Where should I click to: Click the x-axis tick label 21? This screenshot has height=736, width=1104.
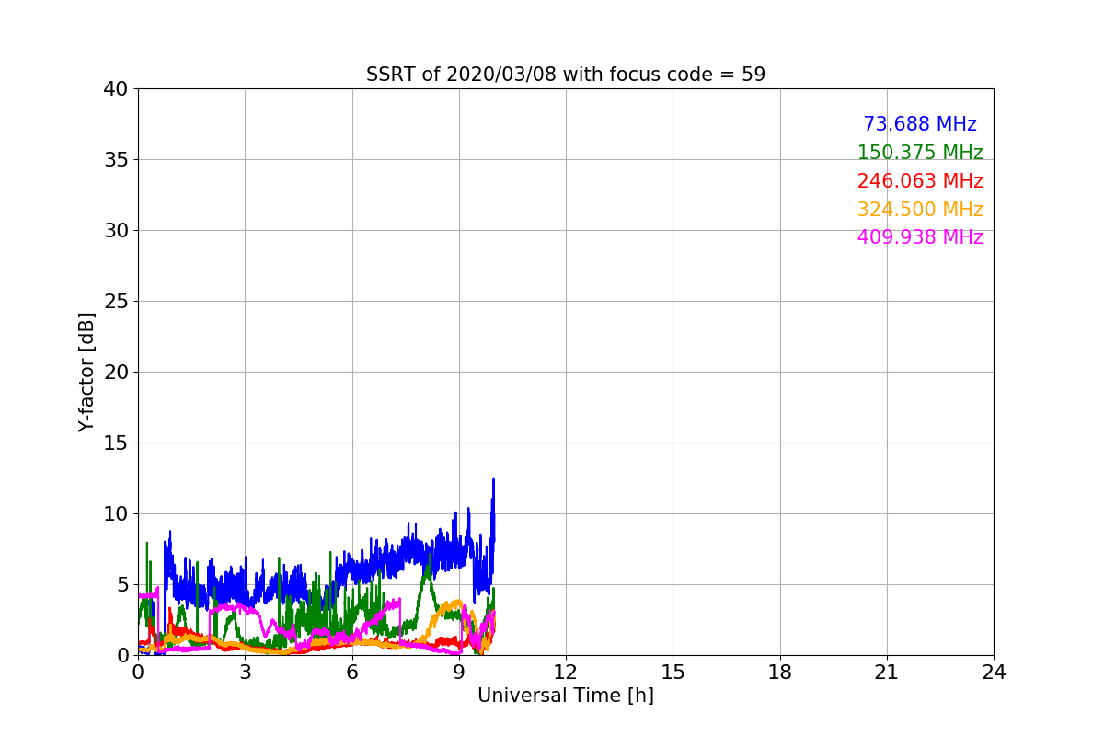pos(887,673)
